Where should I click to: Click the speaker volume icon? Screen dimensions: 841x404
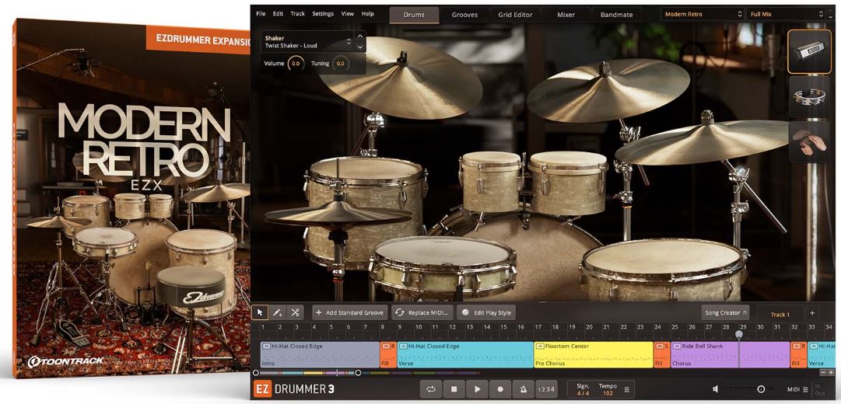[716, 389]
